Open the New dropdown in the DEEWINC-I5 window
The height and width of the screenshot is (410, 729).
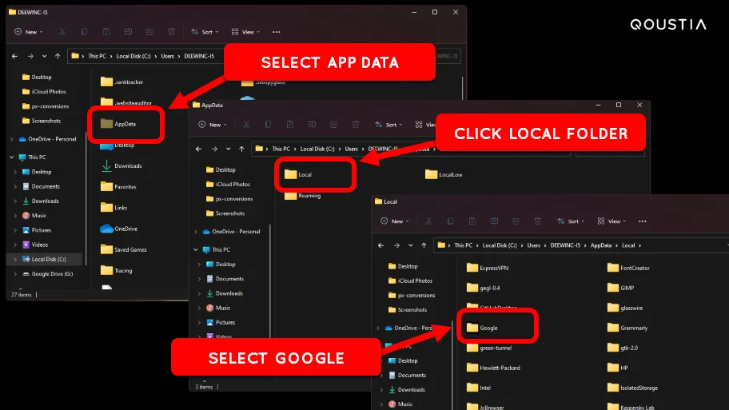[28, 32]
